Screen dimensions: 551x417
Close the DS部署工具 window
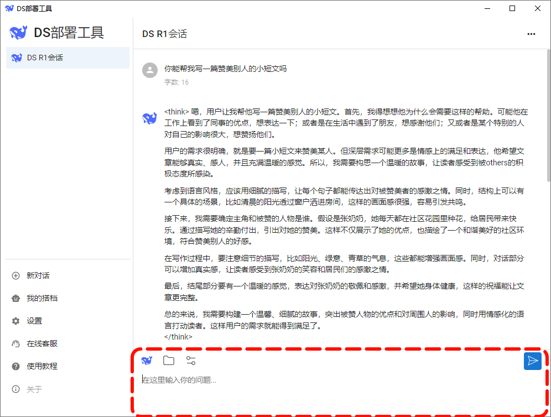click(x=538, y=8)
